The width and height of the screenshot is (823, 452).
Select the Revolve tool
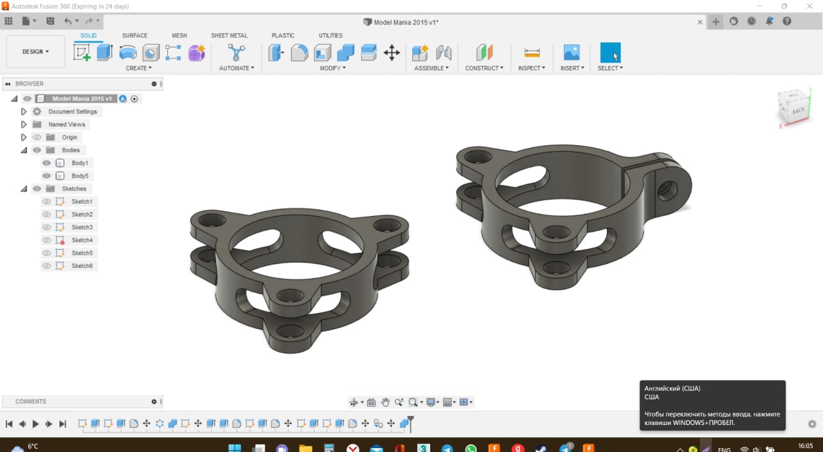(128, 53)
